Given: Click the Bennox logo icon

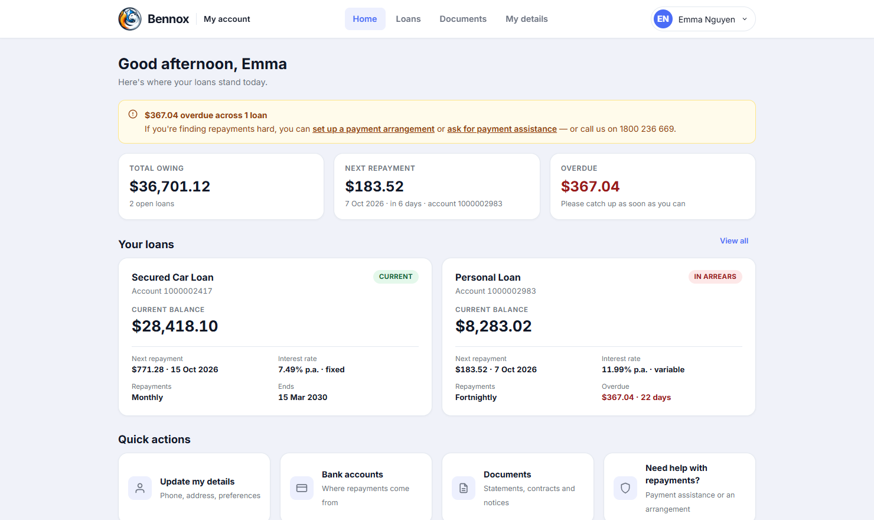Looking at the screenshot, I should click(x=130, y=19).
